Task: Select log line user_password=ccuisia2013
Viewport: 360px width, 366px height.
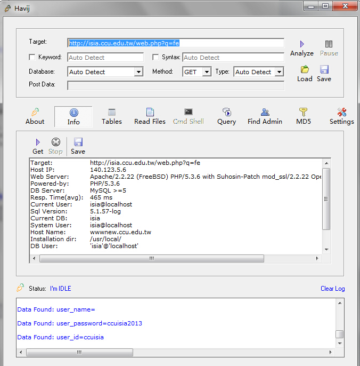Action: tap(80, 323)
